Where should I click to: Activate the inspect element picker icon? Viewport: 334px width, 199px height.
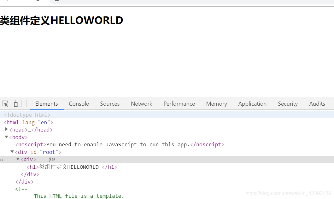pos(5,104)
